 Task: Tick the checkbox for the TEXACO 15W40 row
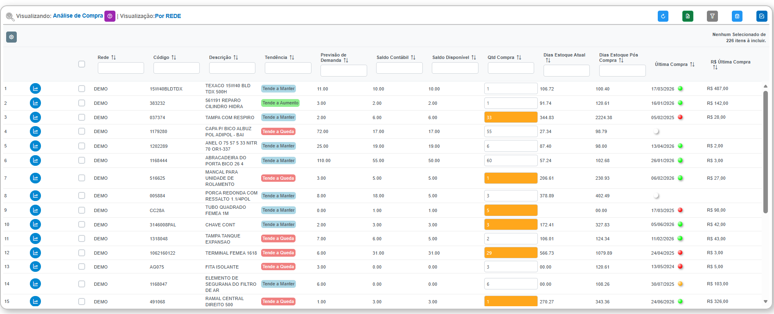(82, 89)
